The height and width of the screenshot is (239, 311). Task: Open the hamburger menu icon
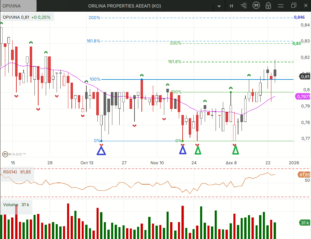coord(281,6)
